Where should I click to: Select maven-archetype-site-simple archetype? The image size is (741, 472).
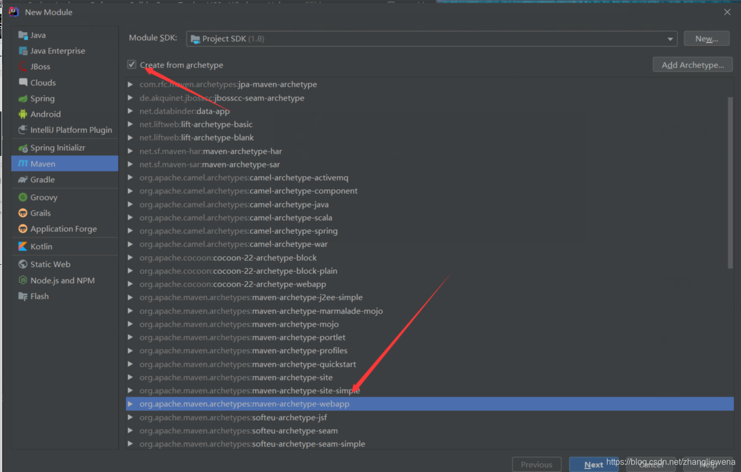429,391
